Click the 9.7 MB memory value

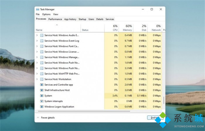(128, 41)
